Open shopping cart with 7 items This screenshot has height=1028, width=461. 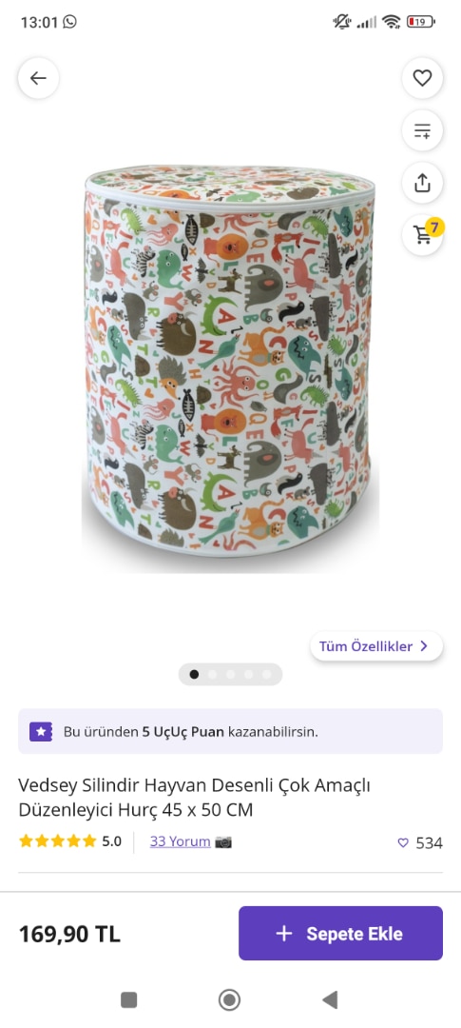pos(422,235)
